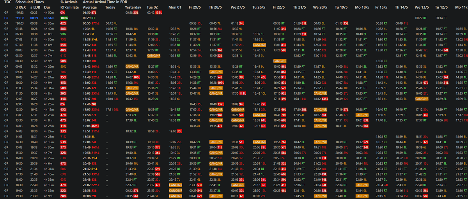The height and width of the screenshot is (199, 468).
Task: Click the 'Mon 01' column header
Action: click(x=175, y=7)
